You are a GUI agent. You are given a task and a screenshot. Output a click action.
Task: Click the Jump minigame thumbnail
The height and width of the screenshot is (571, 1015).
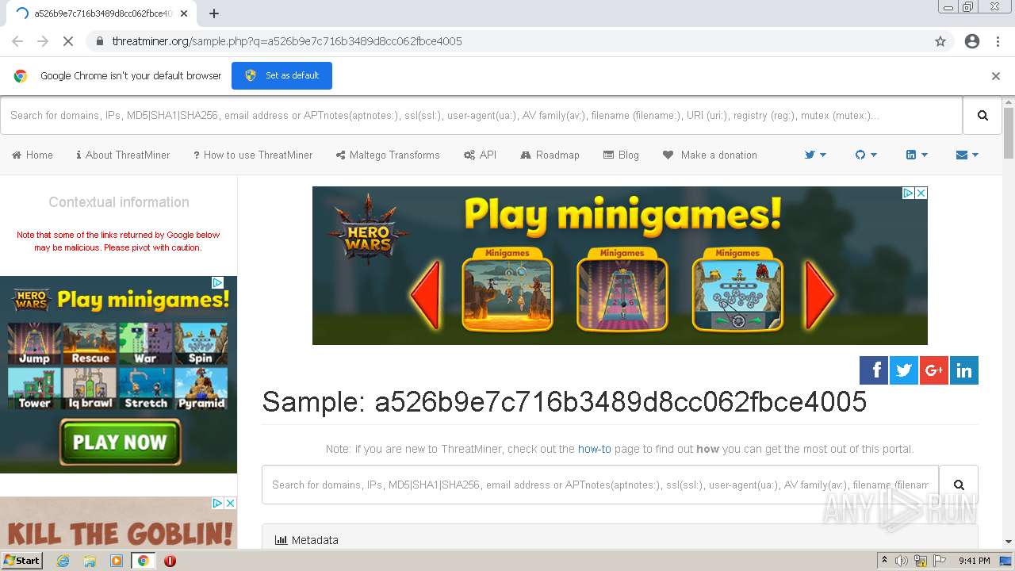34,343
